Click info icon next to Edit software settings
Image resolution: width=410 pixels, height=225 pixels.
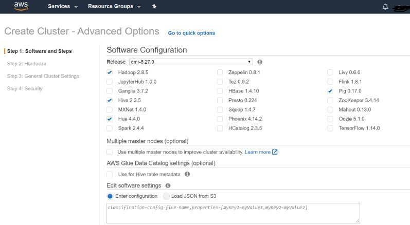pos(168,185)
